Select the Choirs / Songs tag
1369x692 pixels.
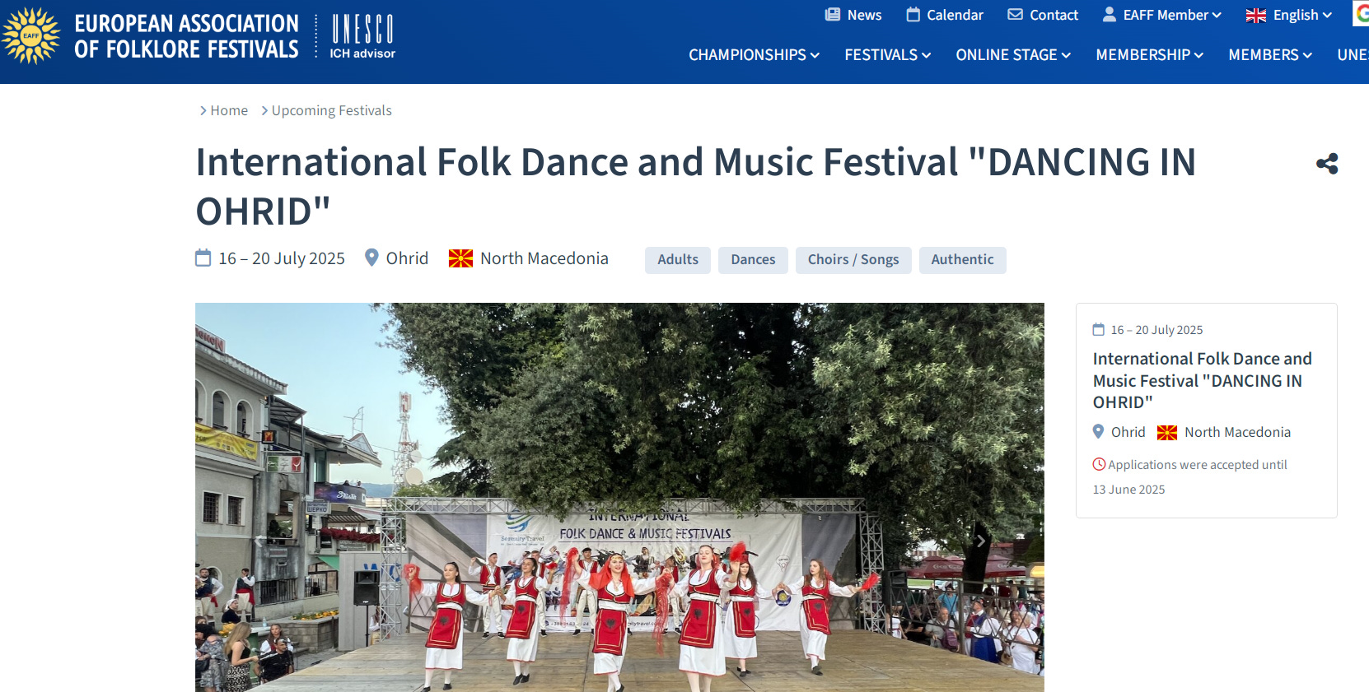pyautogui.click(x=853, y=260)
